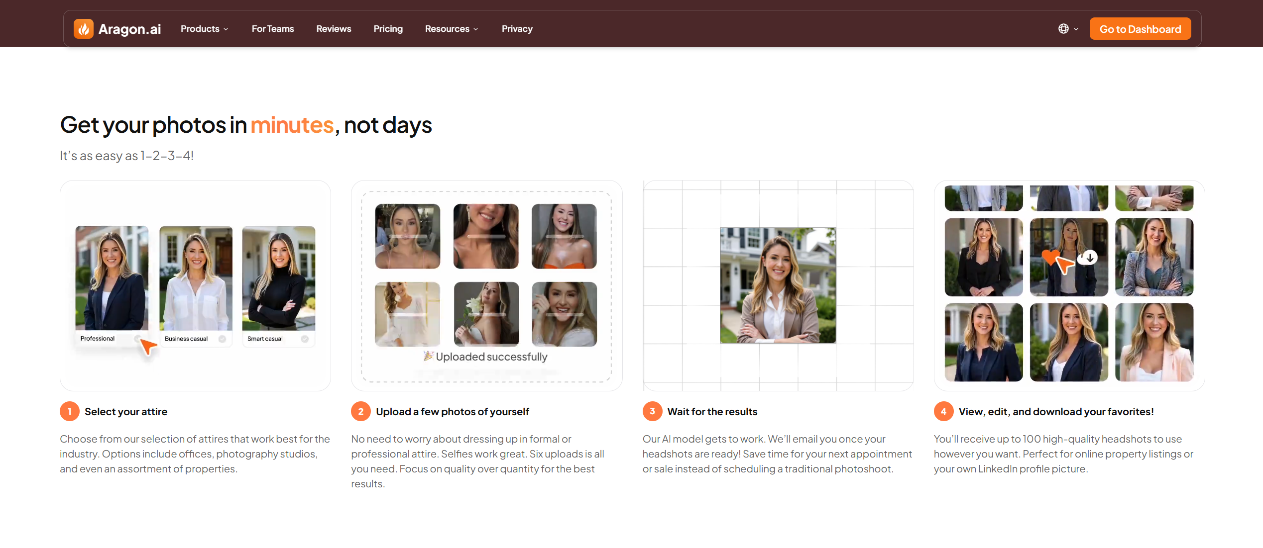Open the language selector chevron

(1075, 28)
